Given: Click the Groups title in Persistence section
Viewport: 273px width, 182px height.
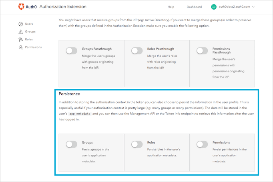Looking at the screenshot, I should 87,142.
